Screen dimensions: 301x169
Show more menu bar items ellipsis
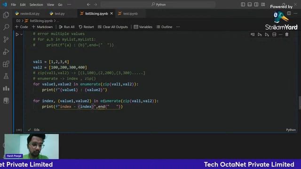click(69, 5)
